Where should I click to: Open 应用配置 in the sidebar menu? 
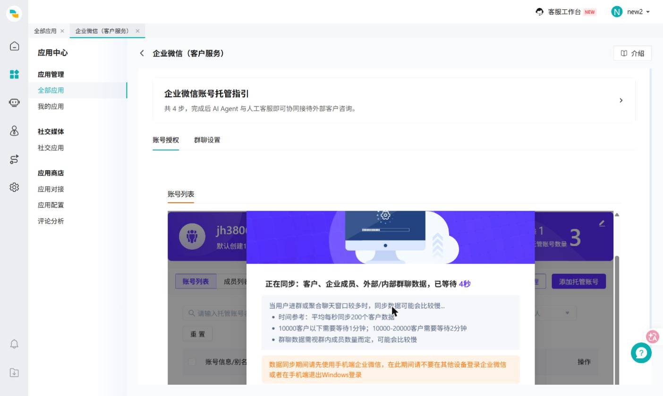(x=51, y=206)
